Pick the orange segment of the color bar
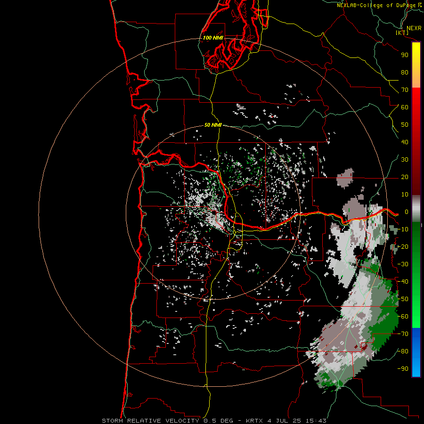424x424 pixels. 416,80
